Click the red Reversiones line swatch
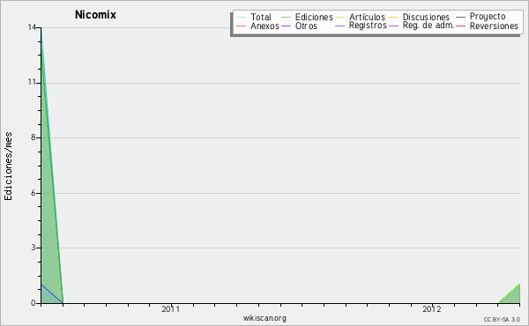 pyautogui.click(x=460, y=26)
